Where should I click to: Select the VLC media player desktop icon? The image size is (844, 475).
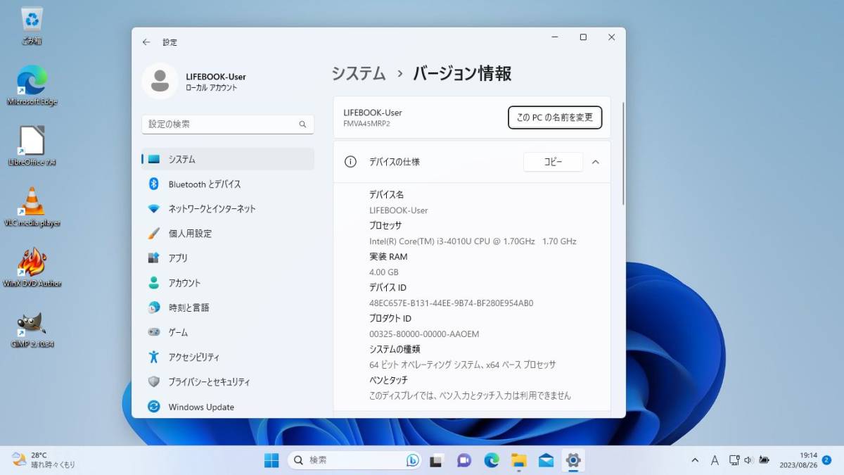click(32, 207)
